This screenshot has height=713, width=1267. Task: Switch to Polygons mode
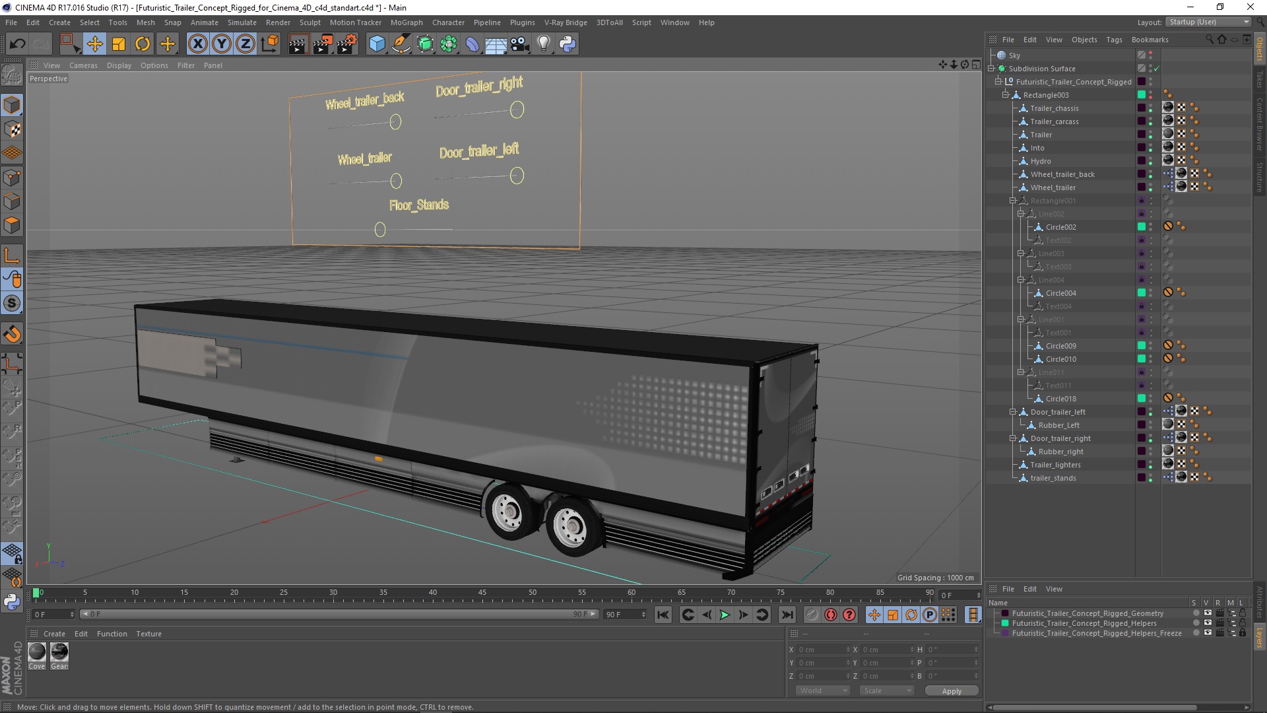(12, 225)
